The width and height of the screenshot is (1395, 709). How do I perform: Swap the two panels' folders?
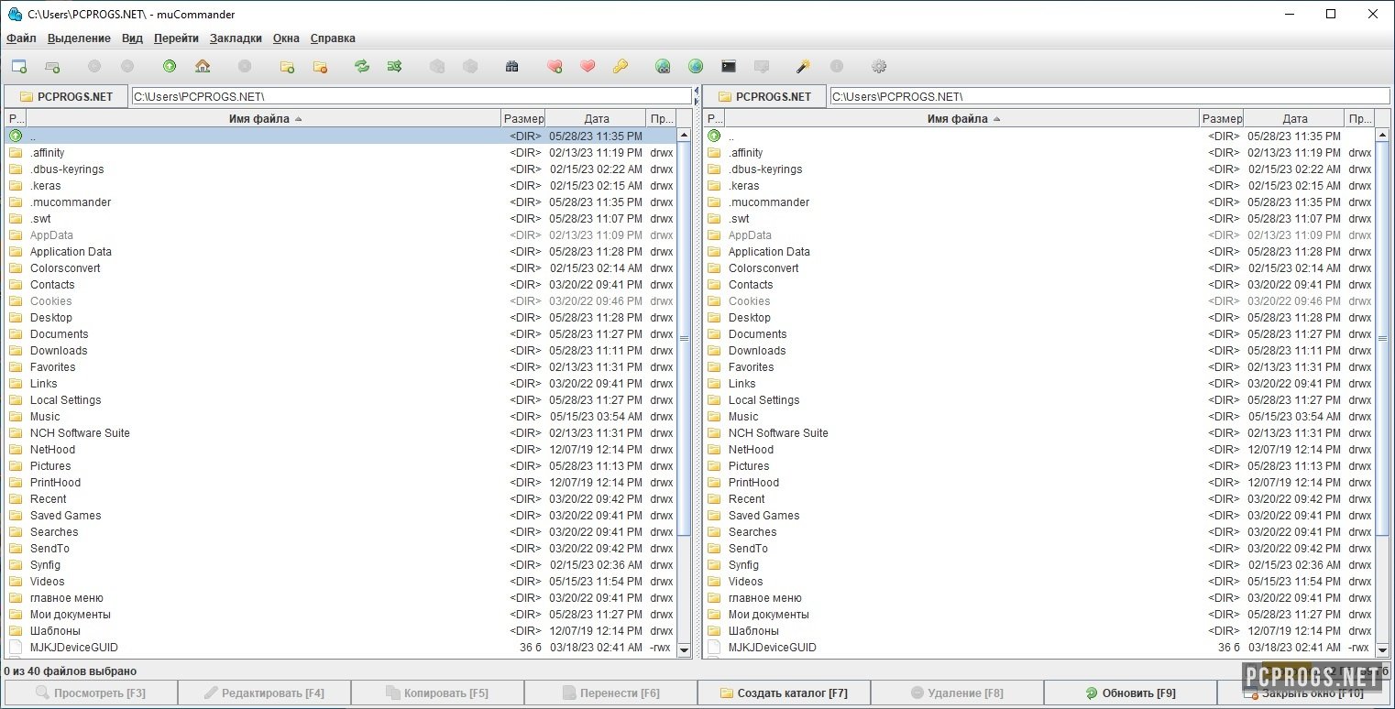click(362, 66)
